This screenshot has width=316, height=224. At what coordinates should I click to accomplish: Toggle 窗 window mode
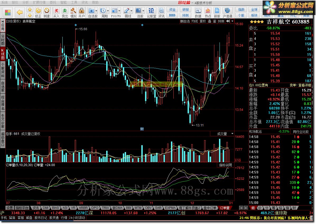(215, 21)
